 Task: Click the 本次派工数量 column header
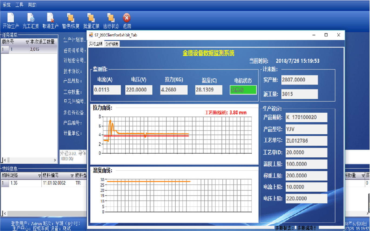(43, 42)
